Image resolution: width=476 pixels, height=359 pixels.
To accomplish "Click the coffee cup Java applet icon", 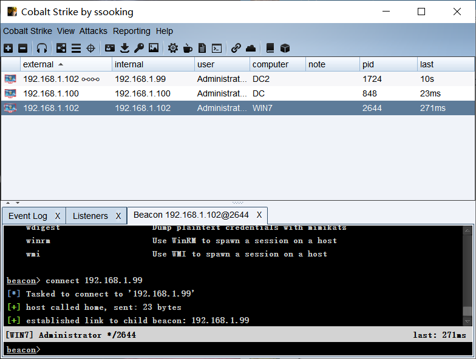I will point(188,48).
